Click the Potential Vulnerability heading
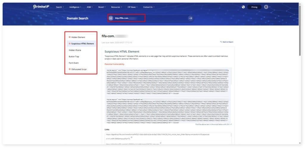 (x=114, y=64)
